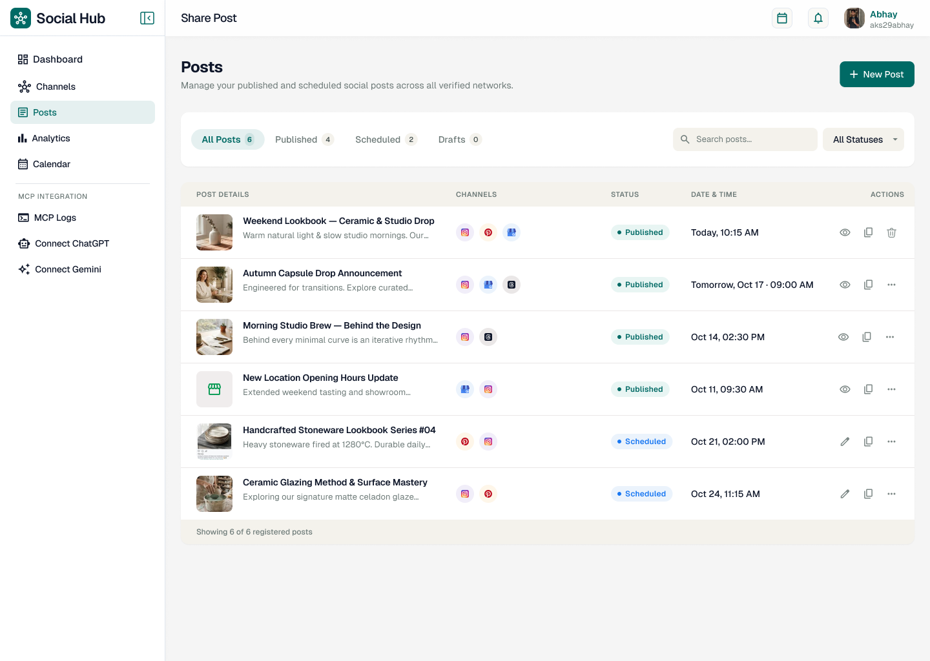Viewport: 930px width, 661px height.
Task: Switch to the Scheduled tab
Action: pyautogui.click(x=386, y=139)
